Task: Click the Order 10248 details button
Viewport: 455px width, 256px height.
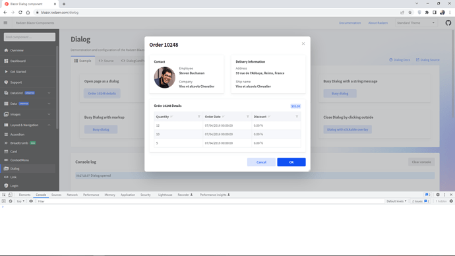Action: click(x=102, y=94)
